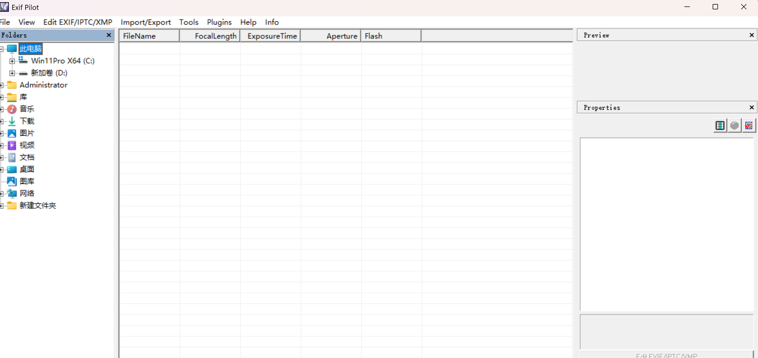Expand the 音乐 tree node

click(1, 109)
